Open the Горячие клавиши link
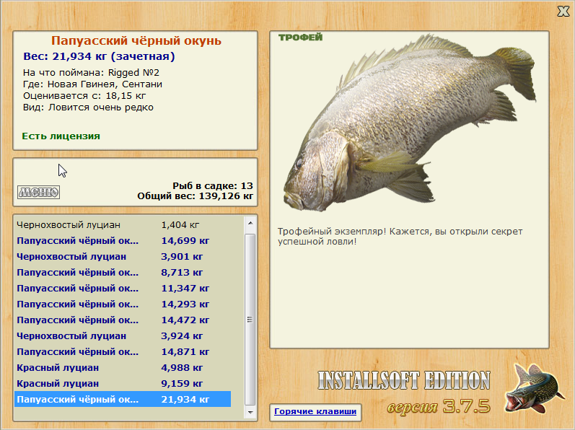This screenshot has width=575, height=430. pyautogui.click(x=315, y=411)
